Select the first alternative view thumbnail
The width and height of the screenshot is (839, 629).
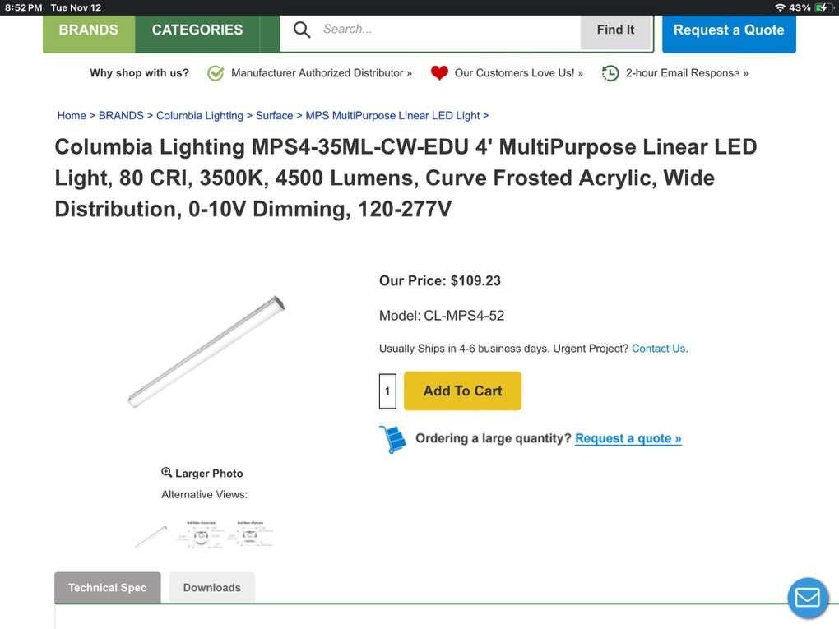click(x=149, y=534)
